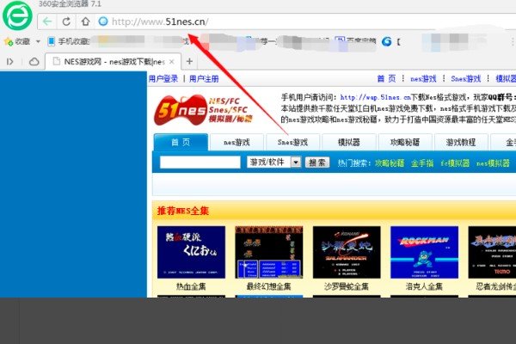Switch to the NES游戏网 browser tab
This screenshot has width=516, height=344.
click(114, 62)
